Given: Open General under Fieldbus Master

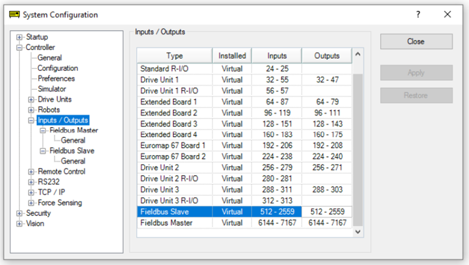Looking at the screenshot, I should 73,140.
